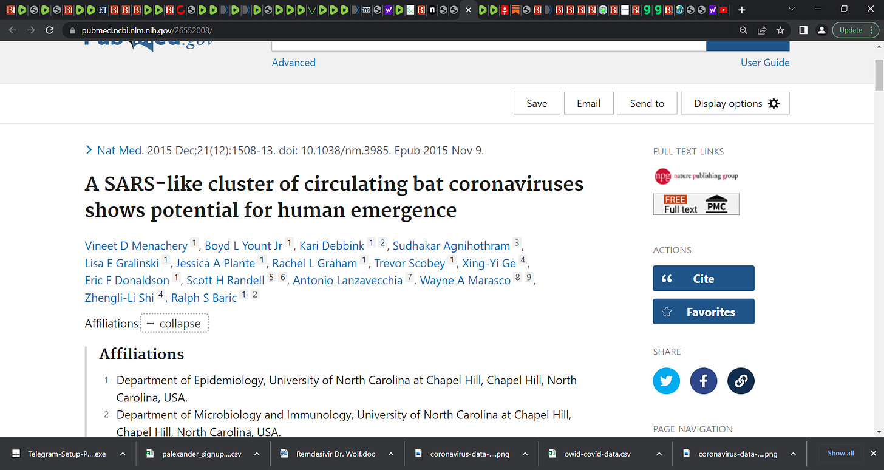The width and height of the screenshot is (884, 470).
Task: Open author Jessica A Plante
Action: pyautogui.click(x=216, y=263)
